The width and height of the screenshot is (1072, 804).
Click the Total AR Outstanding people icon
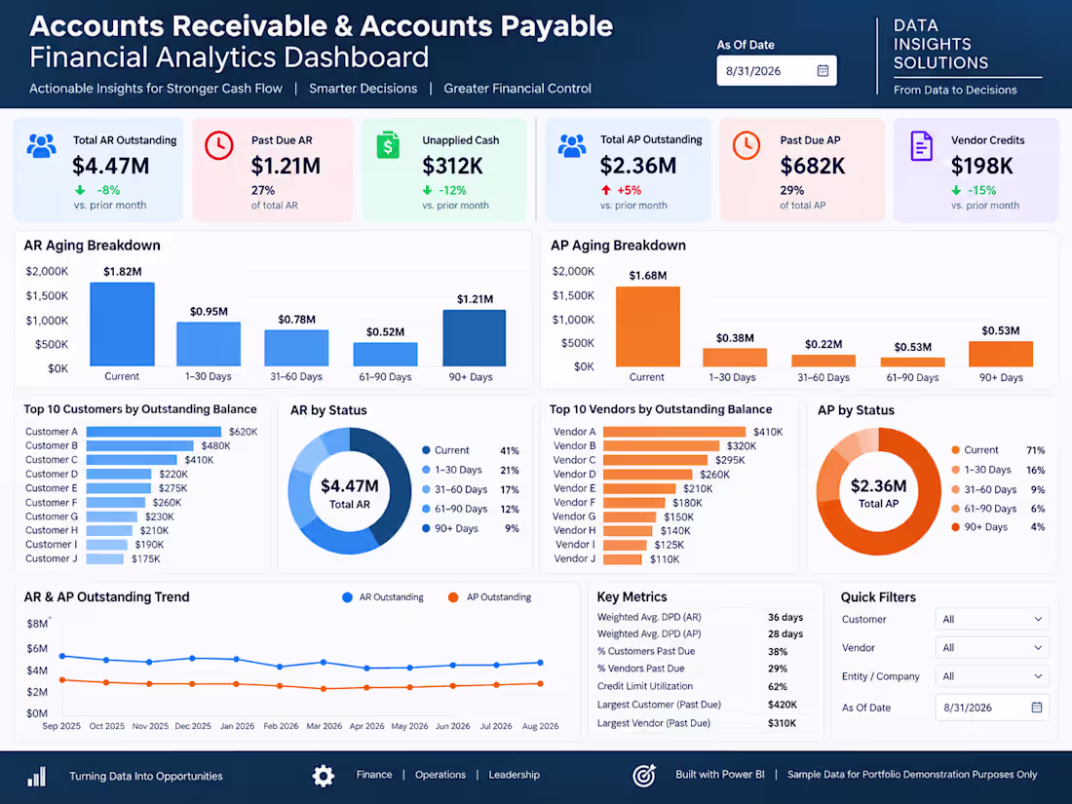(42, 145)
